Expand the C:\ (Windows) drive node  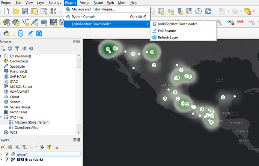[1, 56]
